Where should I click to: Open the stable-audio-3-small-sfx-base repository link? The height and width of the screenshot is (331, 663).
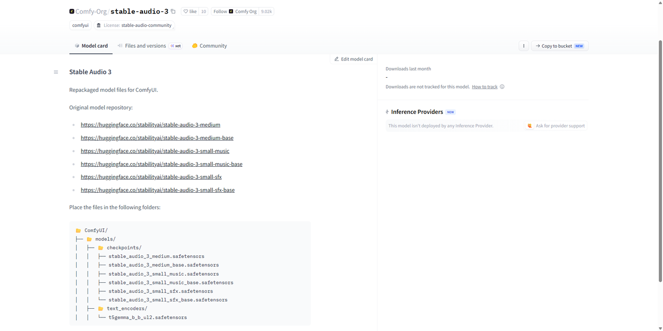click(x=157, y=190)
